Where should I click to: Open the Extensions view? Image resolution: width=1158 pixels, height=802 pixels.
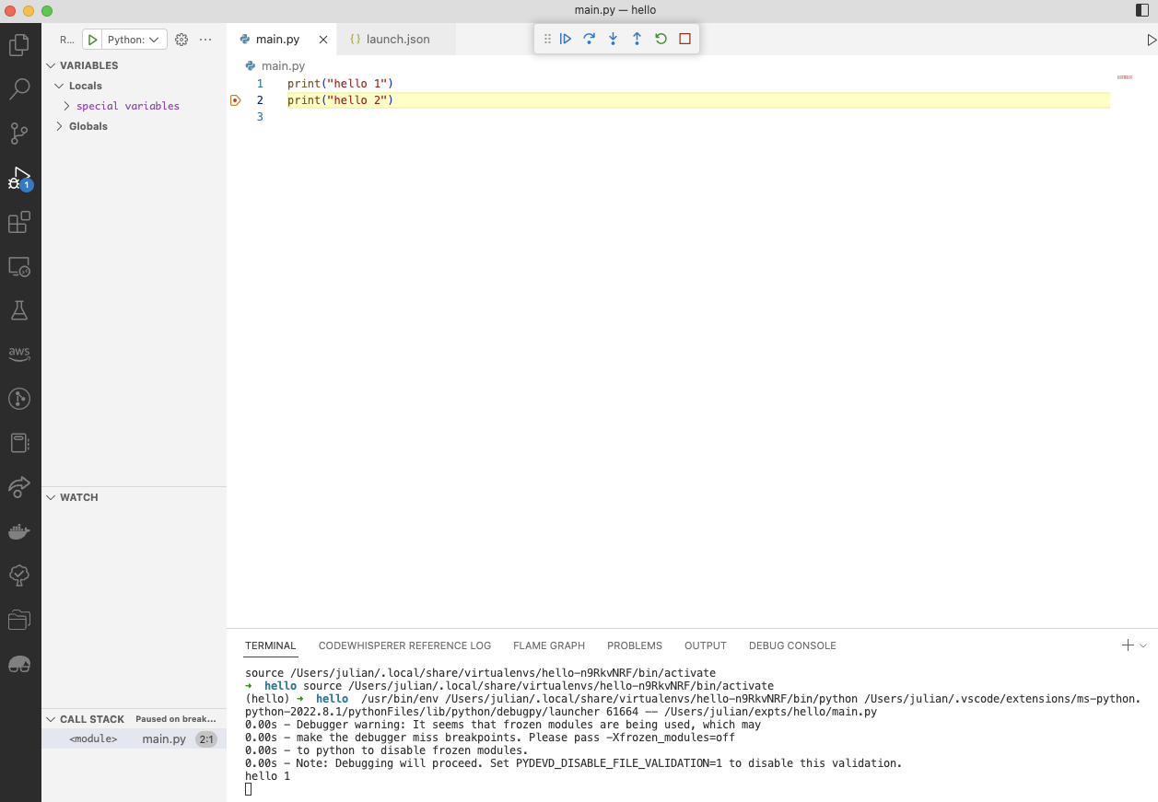pyautogui.click(x=19, y=222)
